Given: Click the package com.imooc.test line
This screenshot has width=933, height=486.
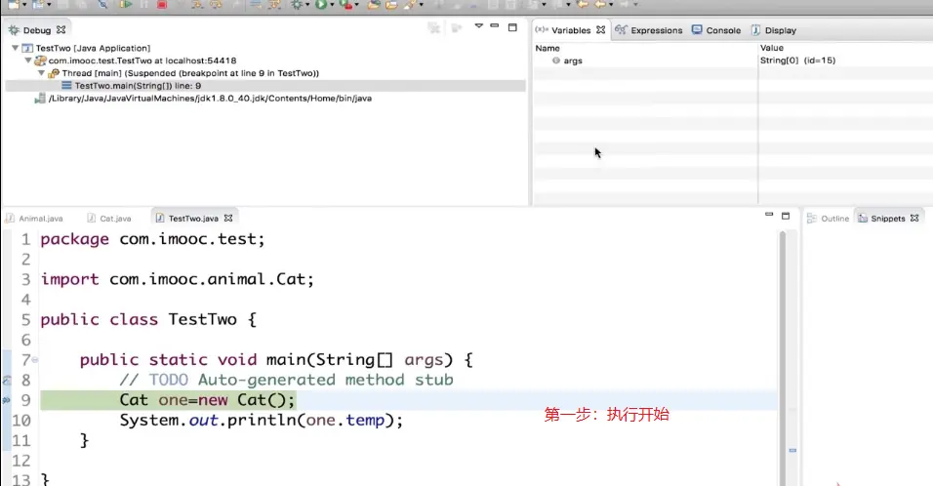Looking at the screenshot, I should coord(152,239).
